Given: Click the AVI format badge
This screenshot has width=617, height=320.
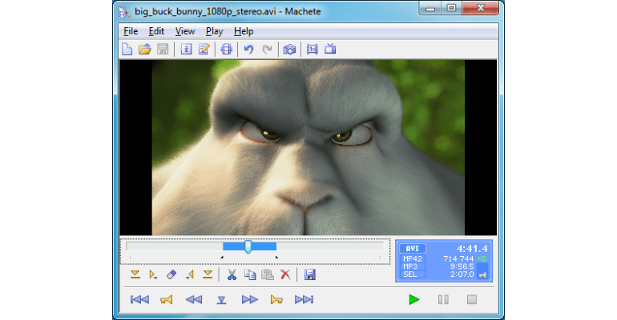Looking at the screenshot, I should tap(413, 249).
